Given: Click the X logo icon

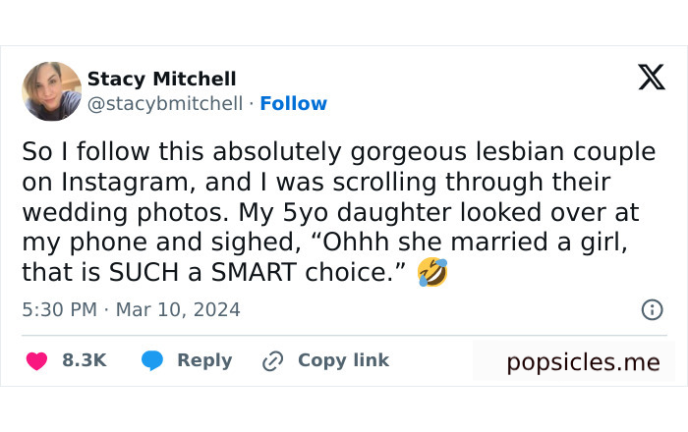Looking at the screenshot, I should [x=652, y=77].
